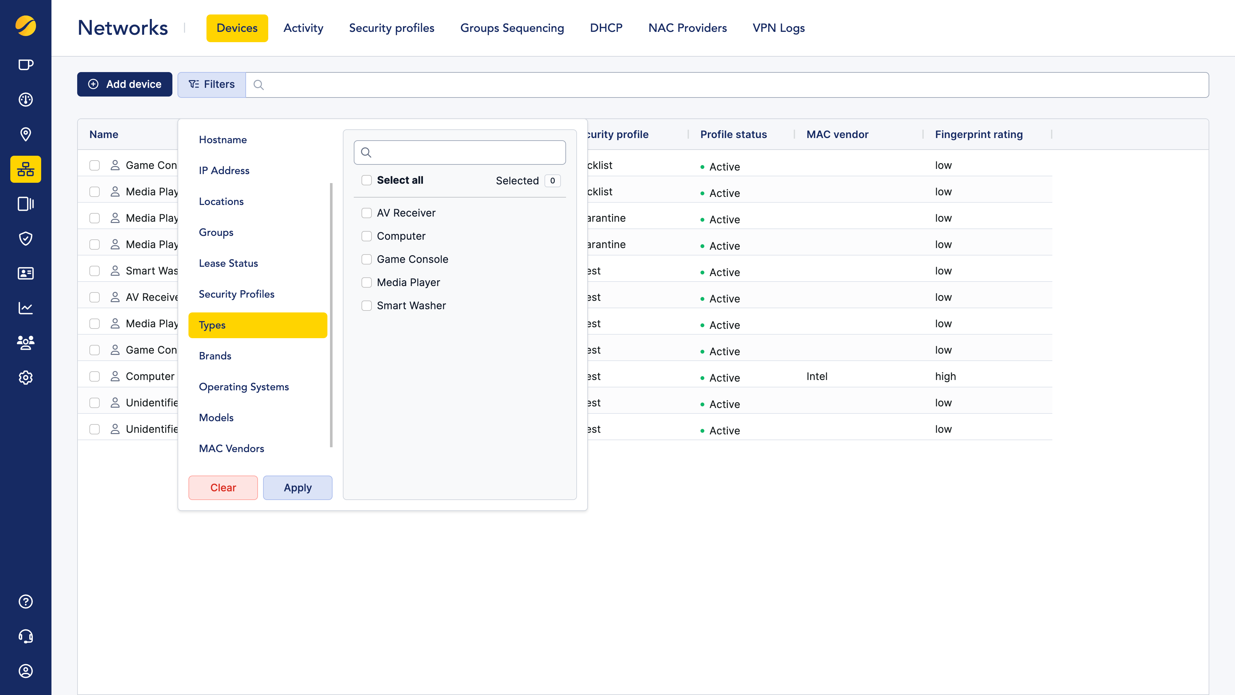
Task: Open the settings gear sidebar icon
Action: pyautogui.click(x=25, y=377)
